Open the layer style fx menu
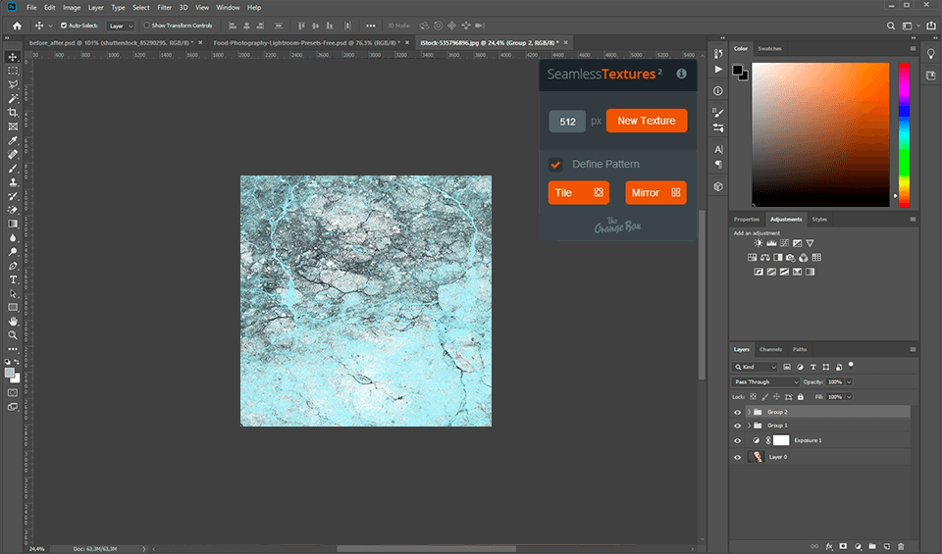 829,546
